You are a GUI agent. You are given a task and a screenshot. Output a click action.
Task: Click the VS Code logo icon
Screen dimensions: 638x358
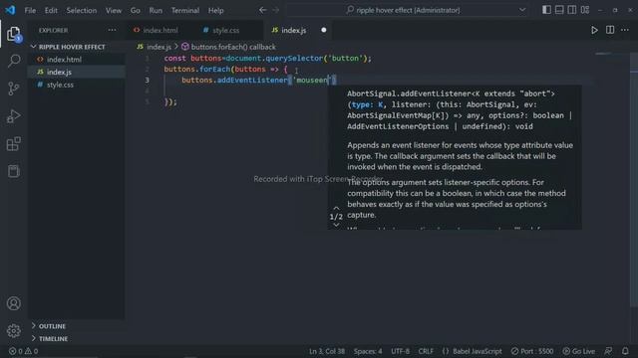(10, 10)
